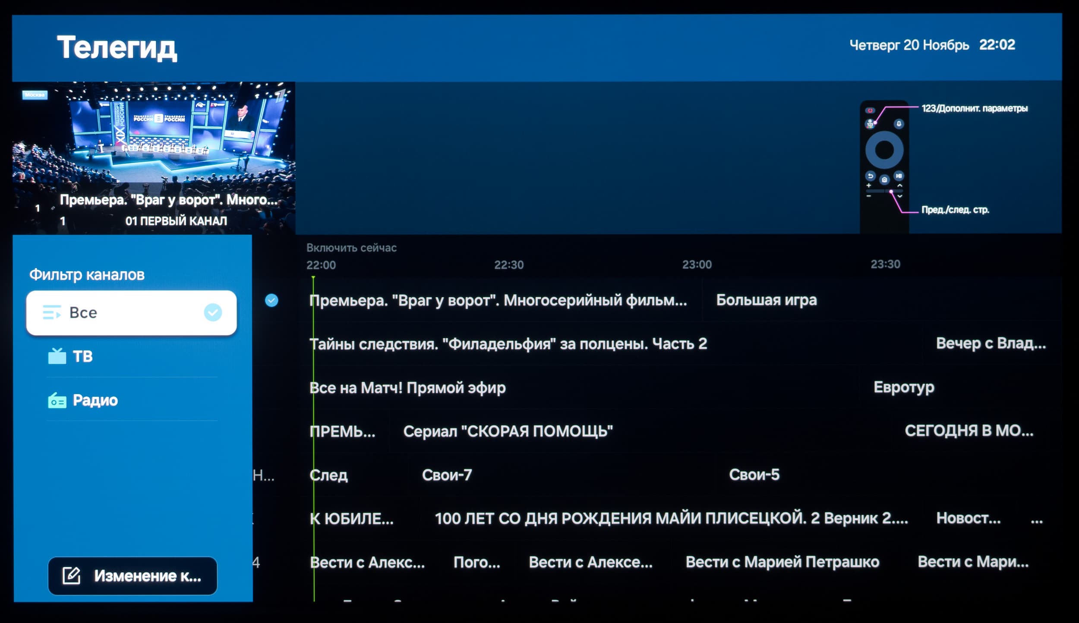
Task: Select the ТВ filter option
Action: click(83, 356)
